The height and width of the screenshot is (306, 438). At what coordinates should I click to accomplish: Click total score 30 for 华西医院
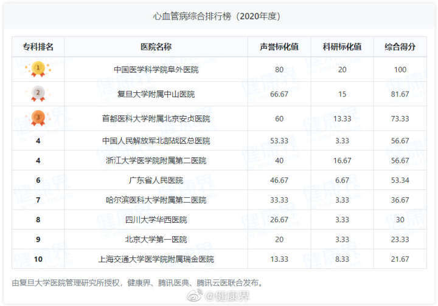400,220
